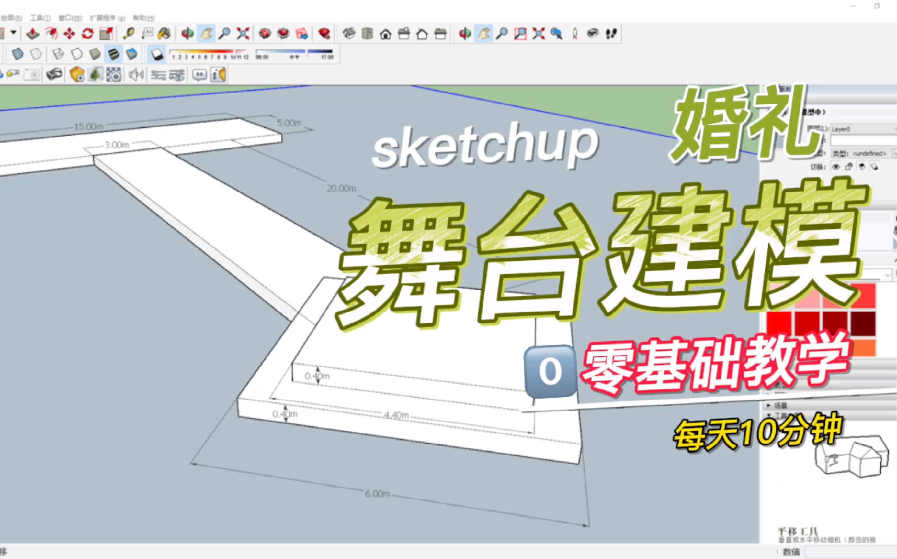
Task: Open Enscape about info icon
Action: click(218, 75)
